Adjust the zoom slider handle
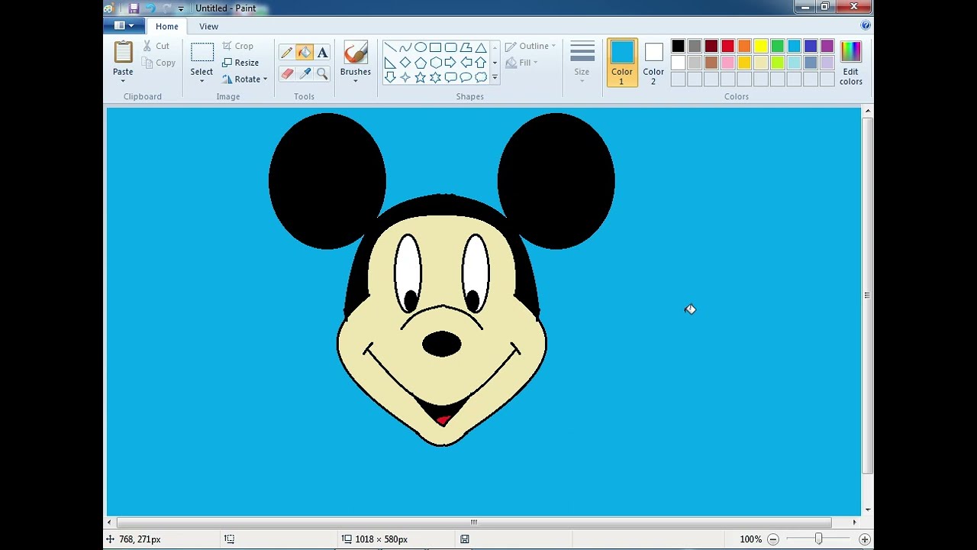 [x=818, y=539]
